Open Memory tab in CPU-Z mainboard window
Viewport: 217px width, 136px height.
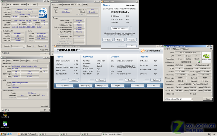coord(23,61)
